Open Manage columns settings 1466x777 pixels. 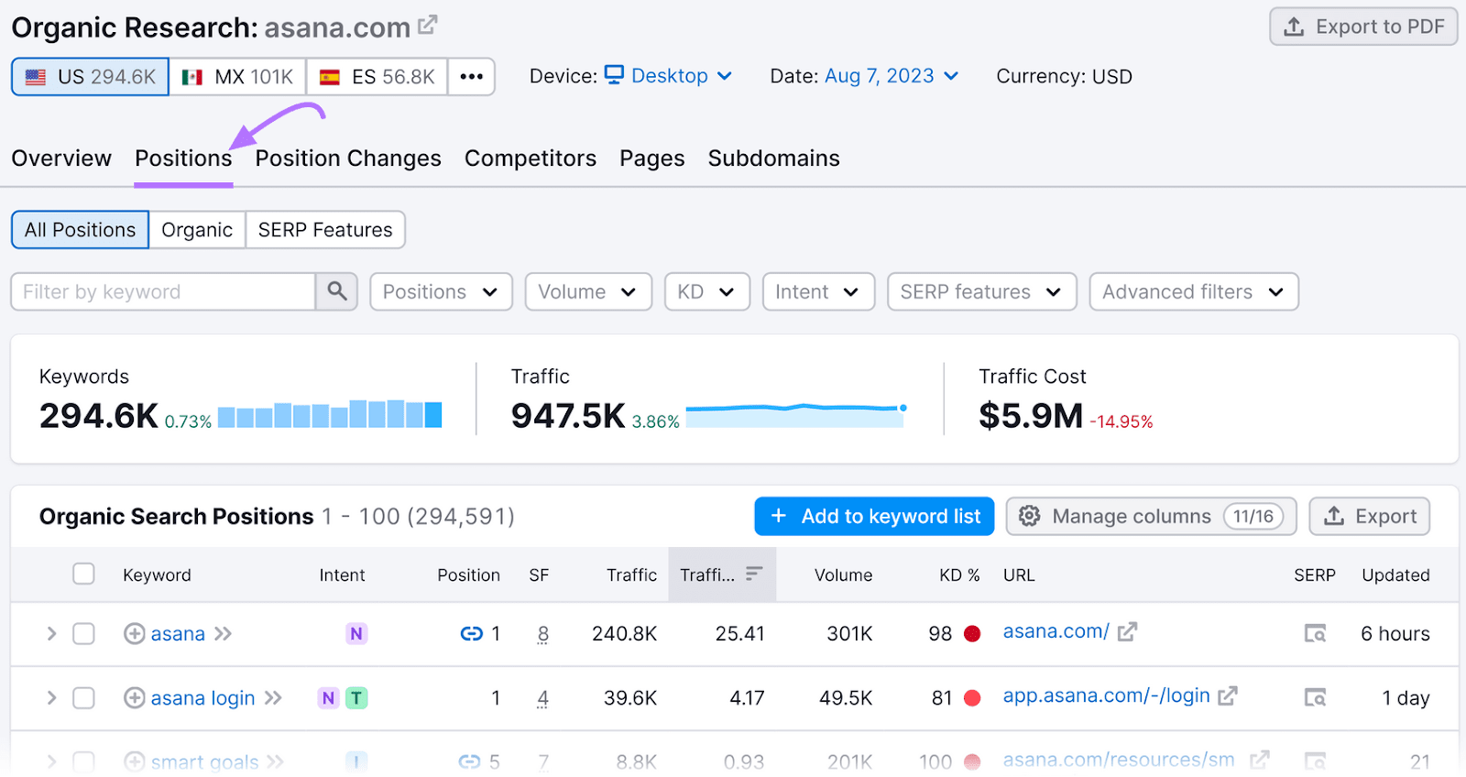click(1151, 517)
